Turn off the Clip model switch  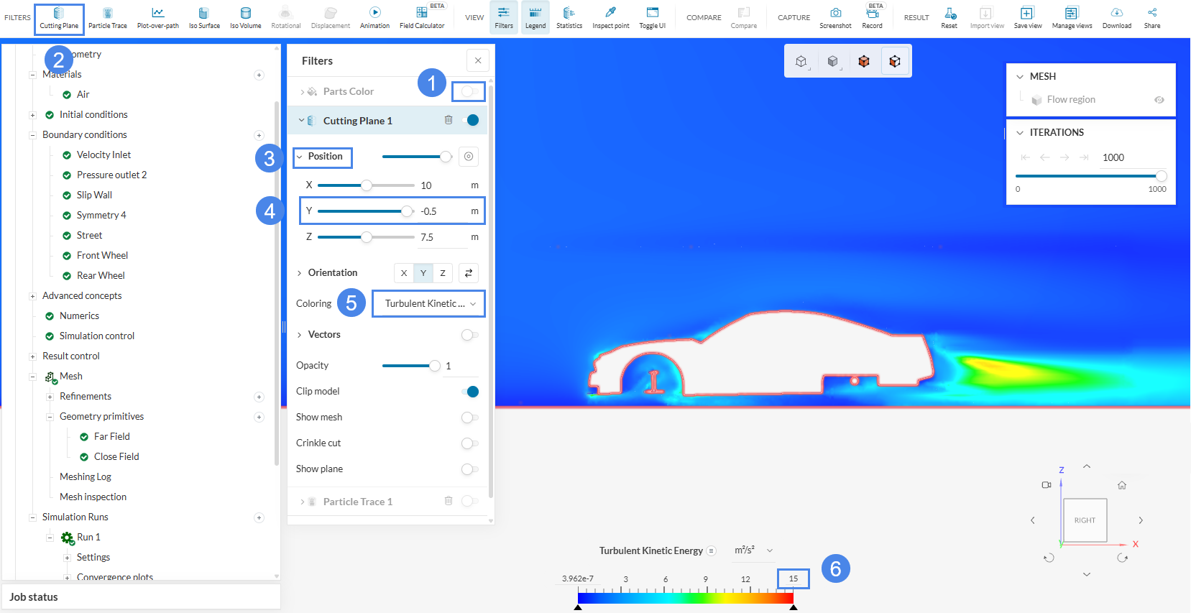click(x=469, y=392)
